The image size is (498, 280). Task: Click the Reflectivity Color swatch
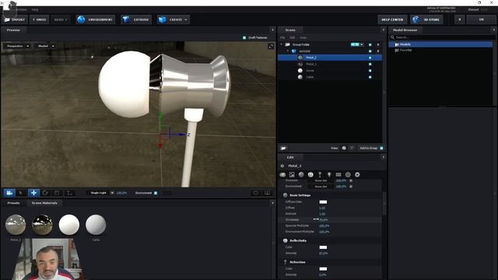pos(323,247)
